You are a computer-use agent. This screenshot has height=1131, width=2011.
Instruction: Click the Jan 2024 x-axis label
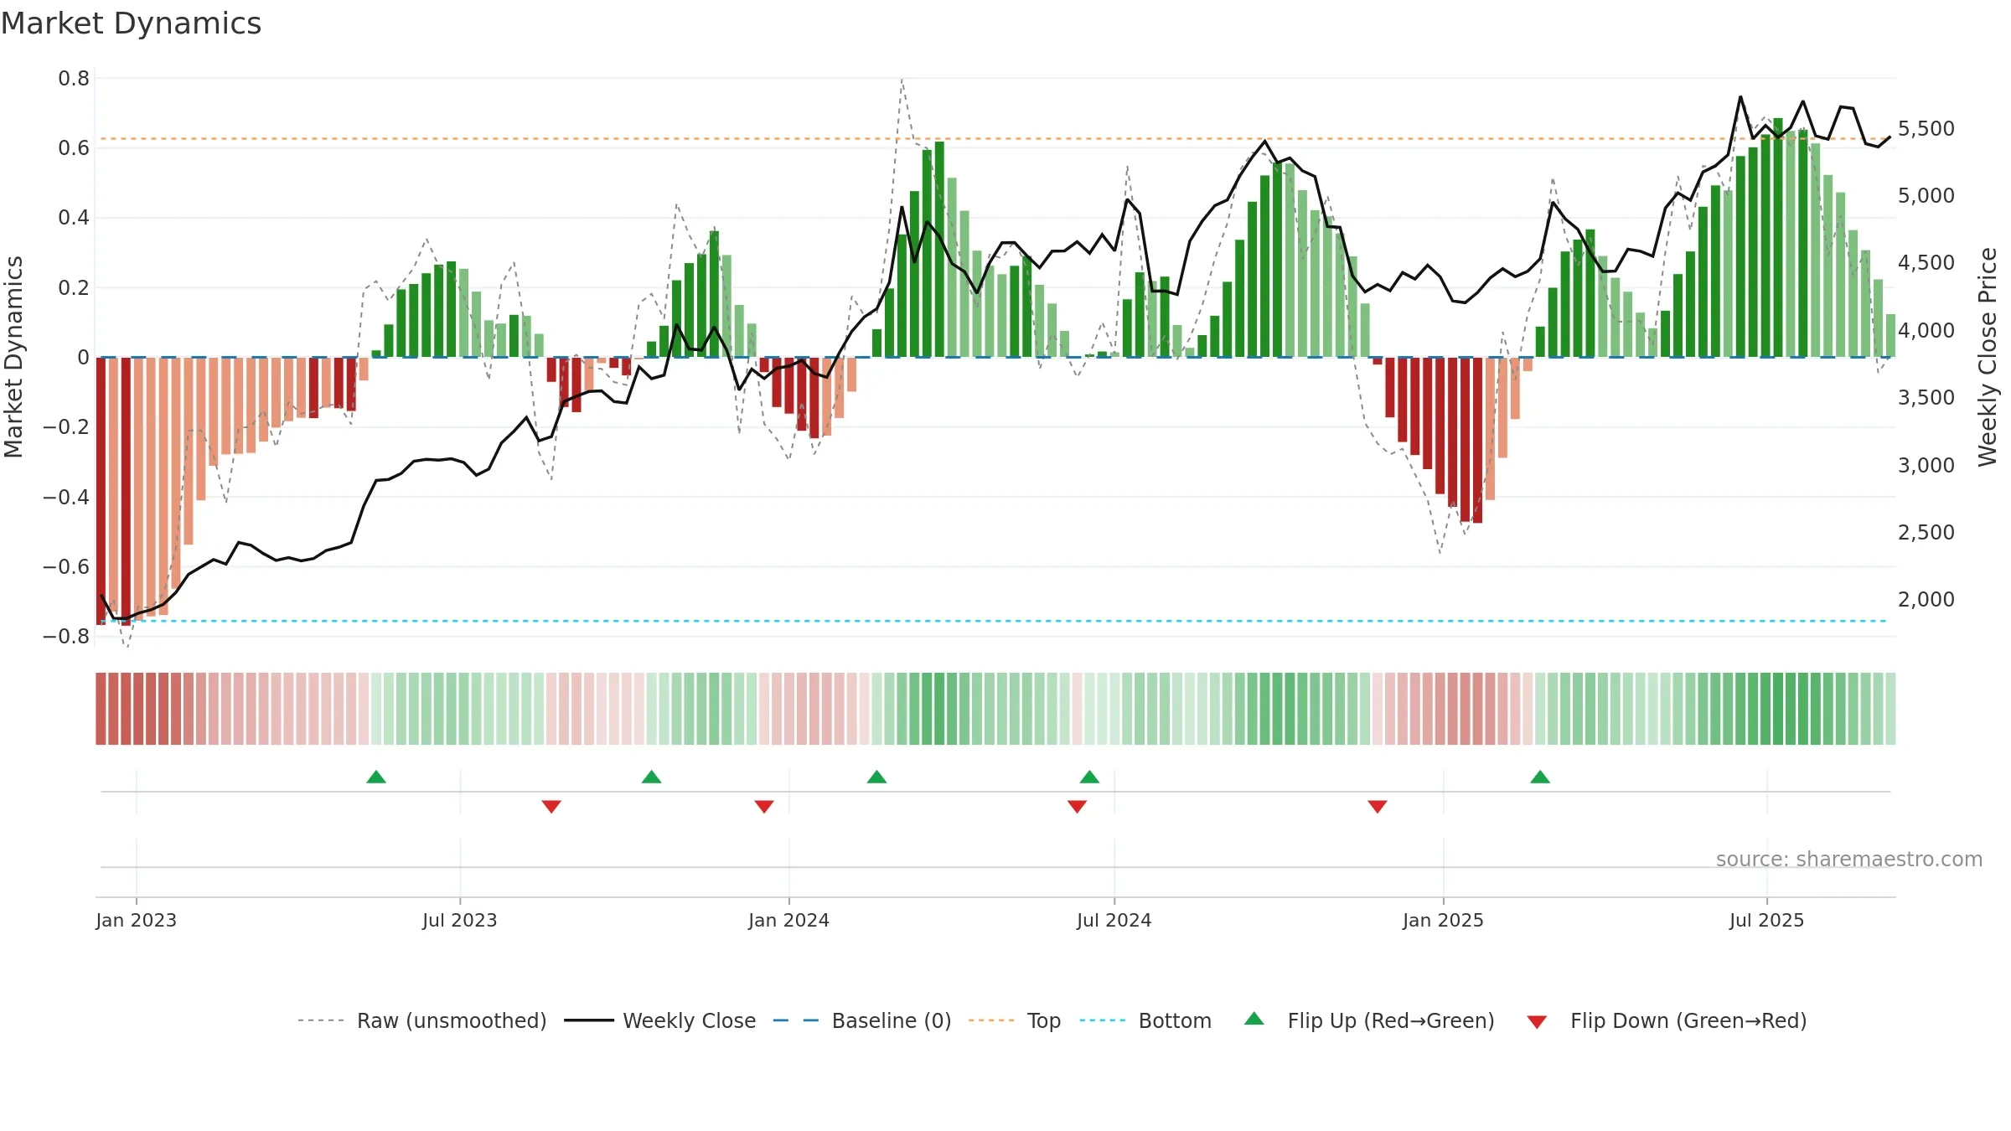[x=788, y=920]
